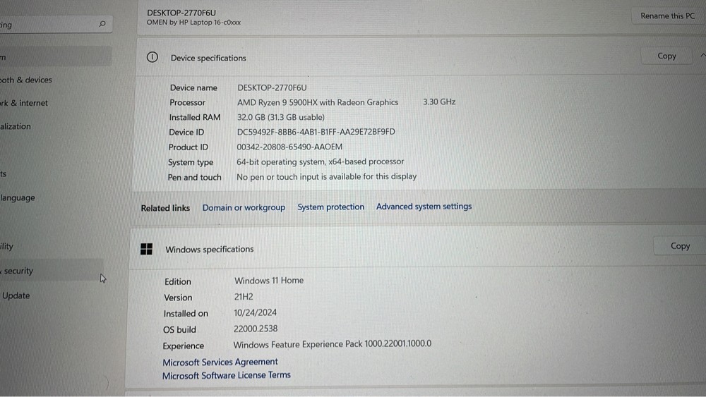
Task: Click the 3.30 GHz processor speed
Action: (439, 102)
